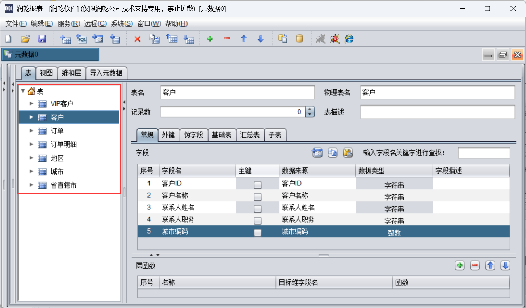The width and height of the screenshot is (526, 308).
Task: Click the yellow database cylinder icon
Action: tap(299, 39)
